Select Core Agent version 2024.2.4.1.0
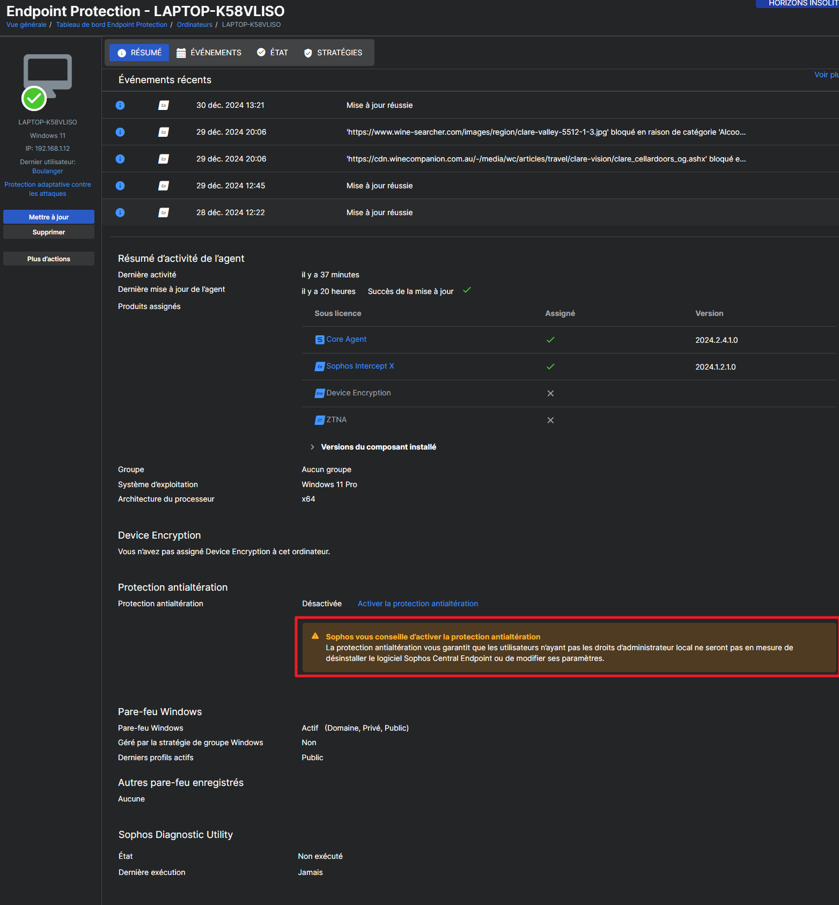This screenshot has height=905, width=839. pos(717,340)
